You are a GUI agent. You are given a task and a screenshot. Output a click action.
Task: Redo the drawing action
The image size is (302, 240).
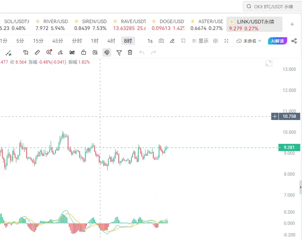point(153,52)
